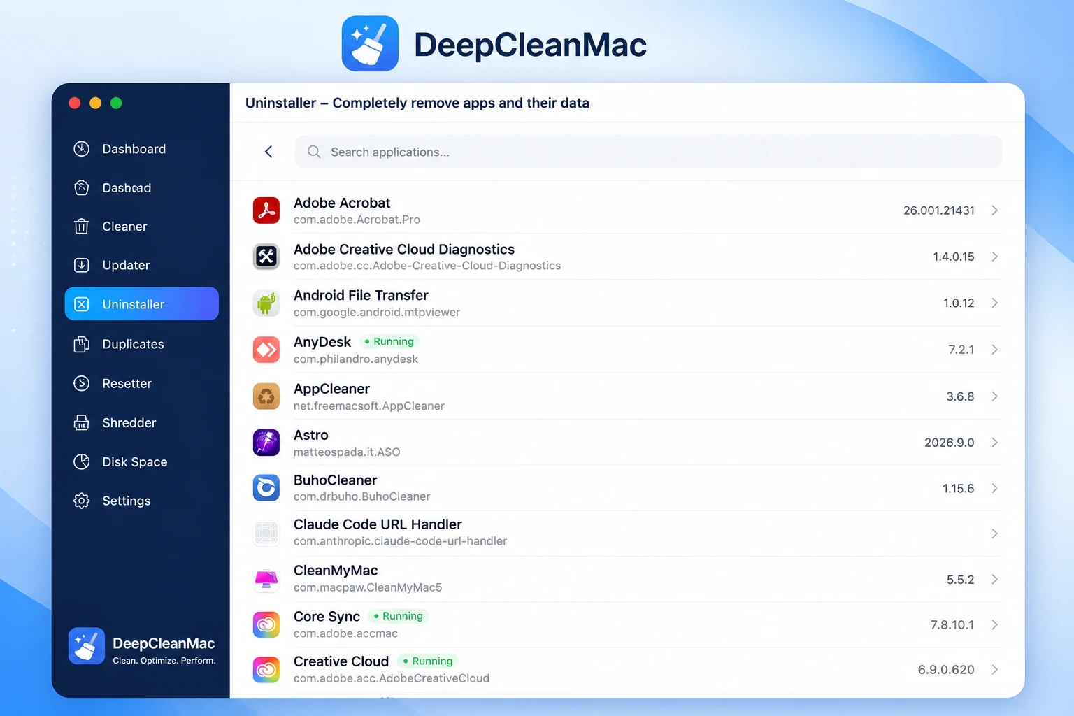
Task: Switch to the Updater section
Action: 141,265
